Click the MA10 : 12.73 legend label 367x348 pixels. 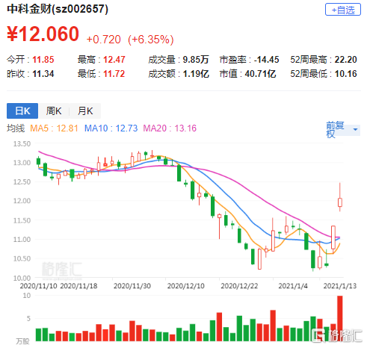coord(111,128)
